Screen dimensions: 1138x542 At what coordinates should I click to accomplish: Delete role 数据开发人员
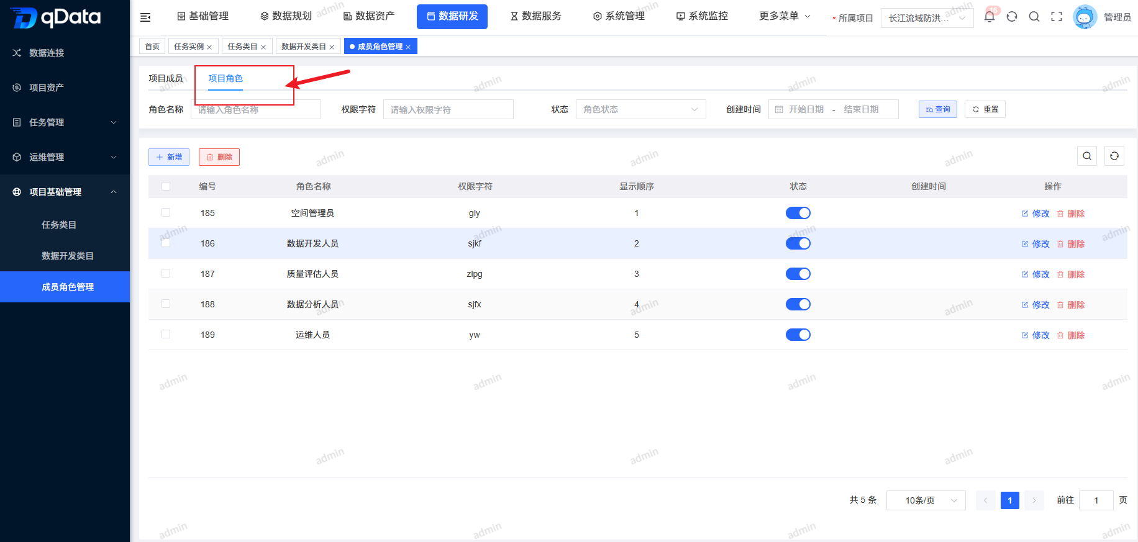click(1071, 244)
